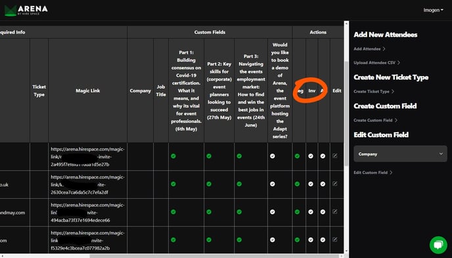Click the demo column white check in 494acba7 row
452x258 pixels.
pos(273,212)
